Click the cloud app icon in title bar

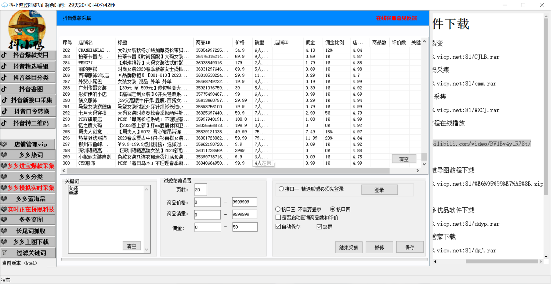[x=5, y=5]
